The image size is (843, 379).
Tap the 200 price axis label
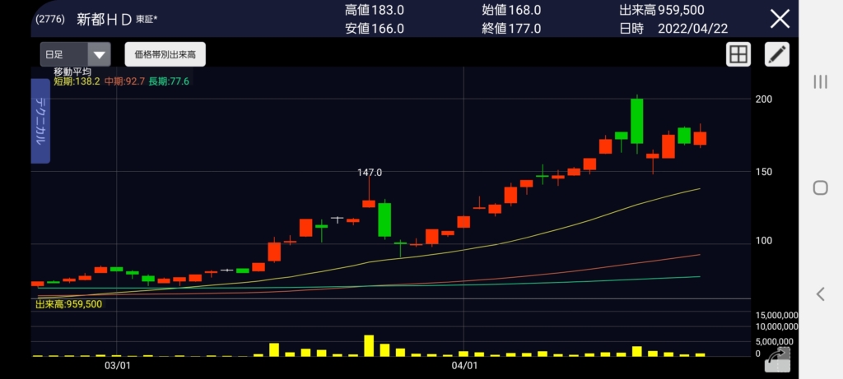[764, 99]
